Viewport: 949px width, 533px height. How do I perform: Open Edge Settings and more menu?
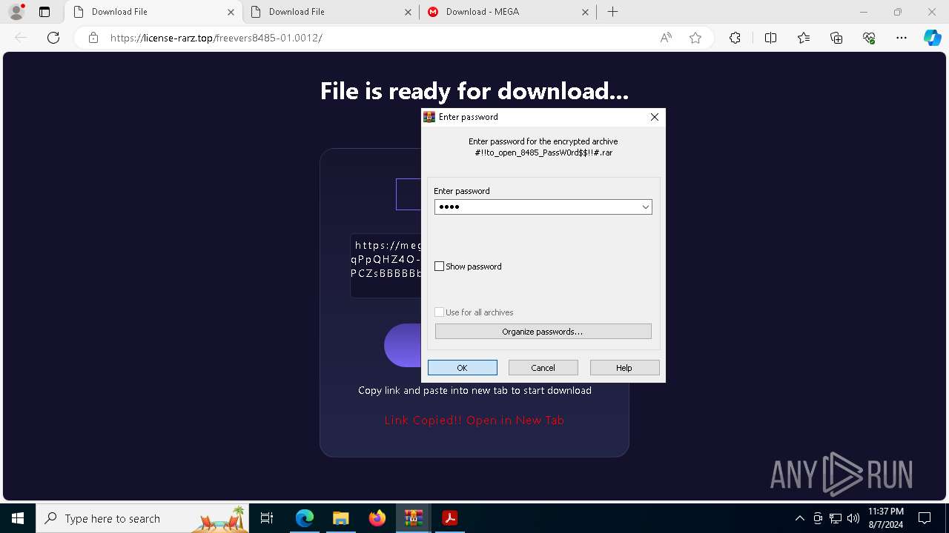tap(902, 38)
